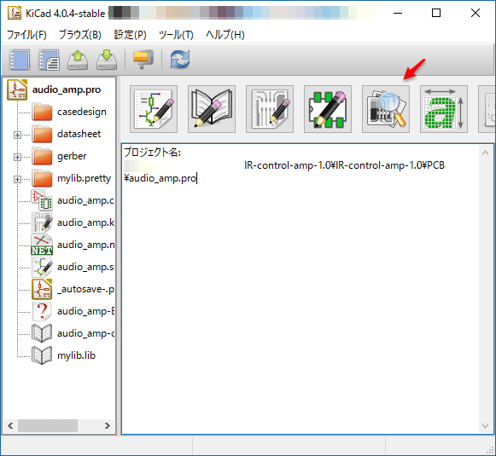Launch Eeschema schematic editor
496x456 pixels.
154,109
